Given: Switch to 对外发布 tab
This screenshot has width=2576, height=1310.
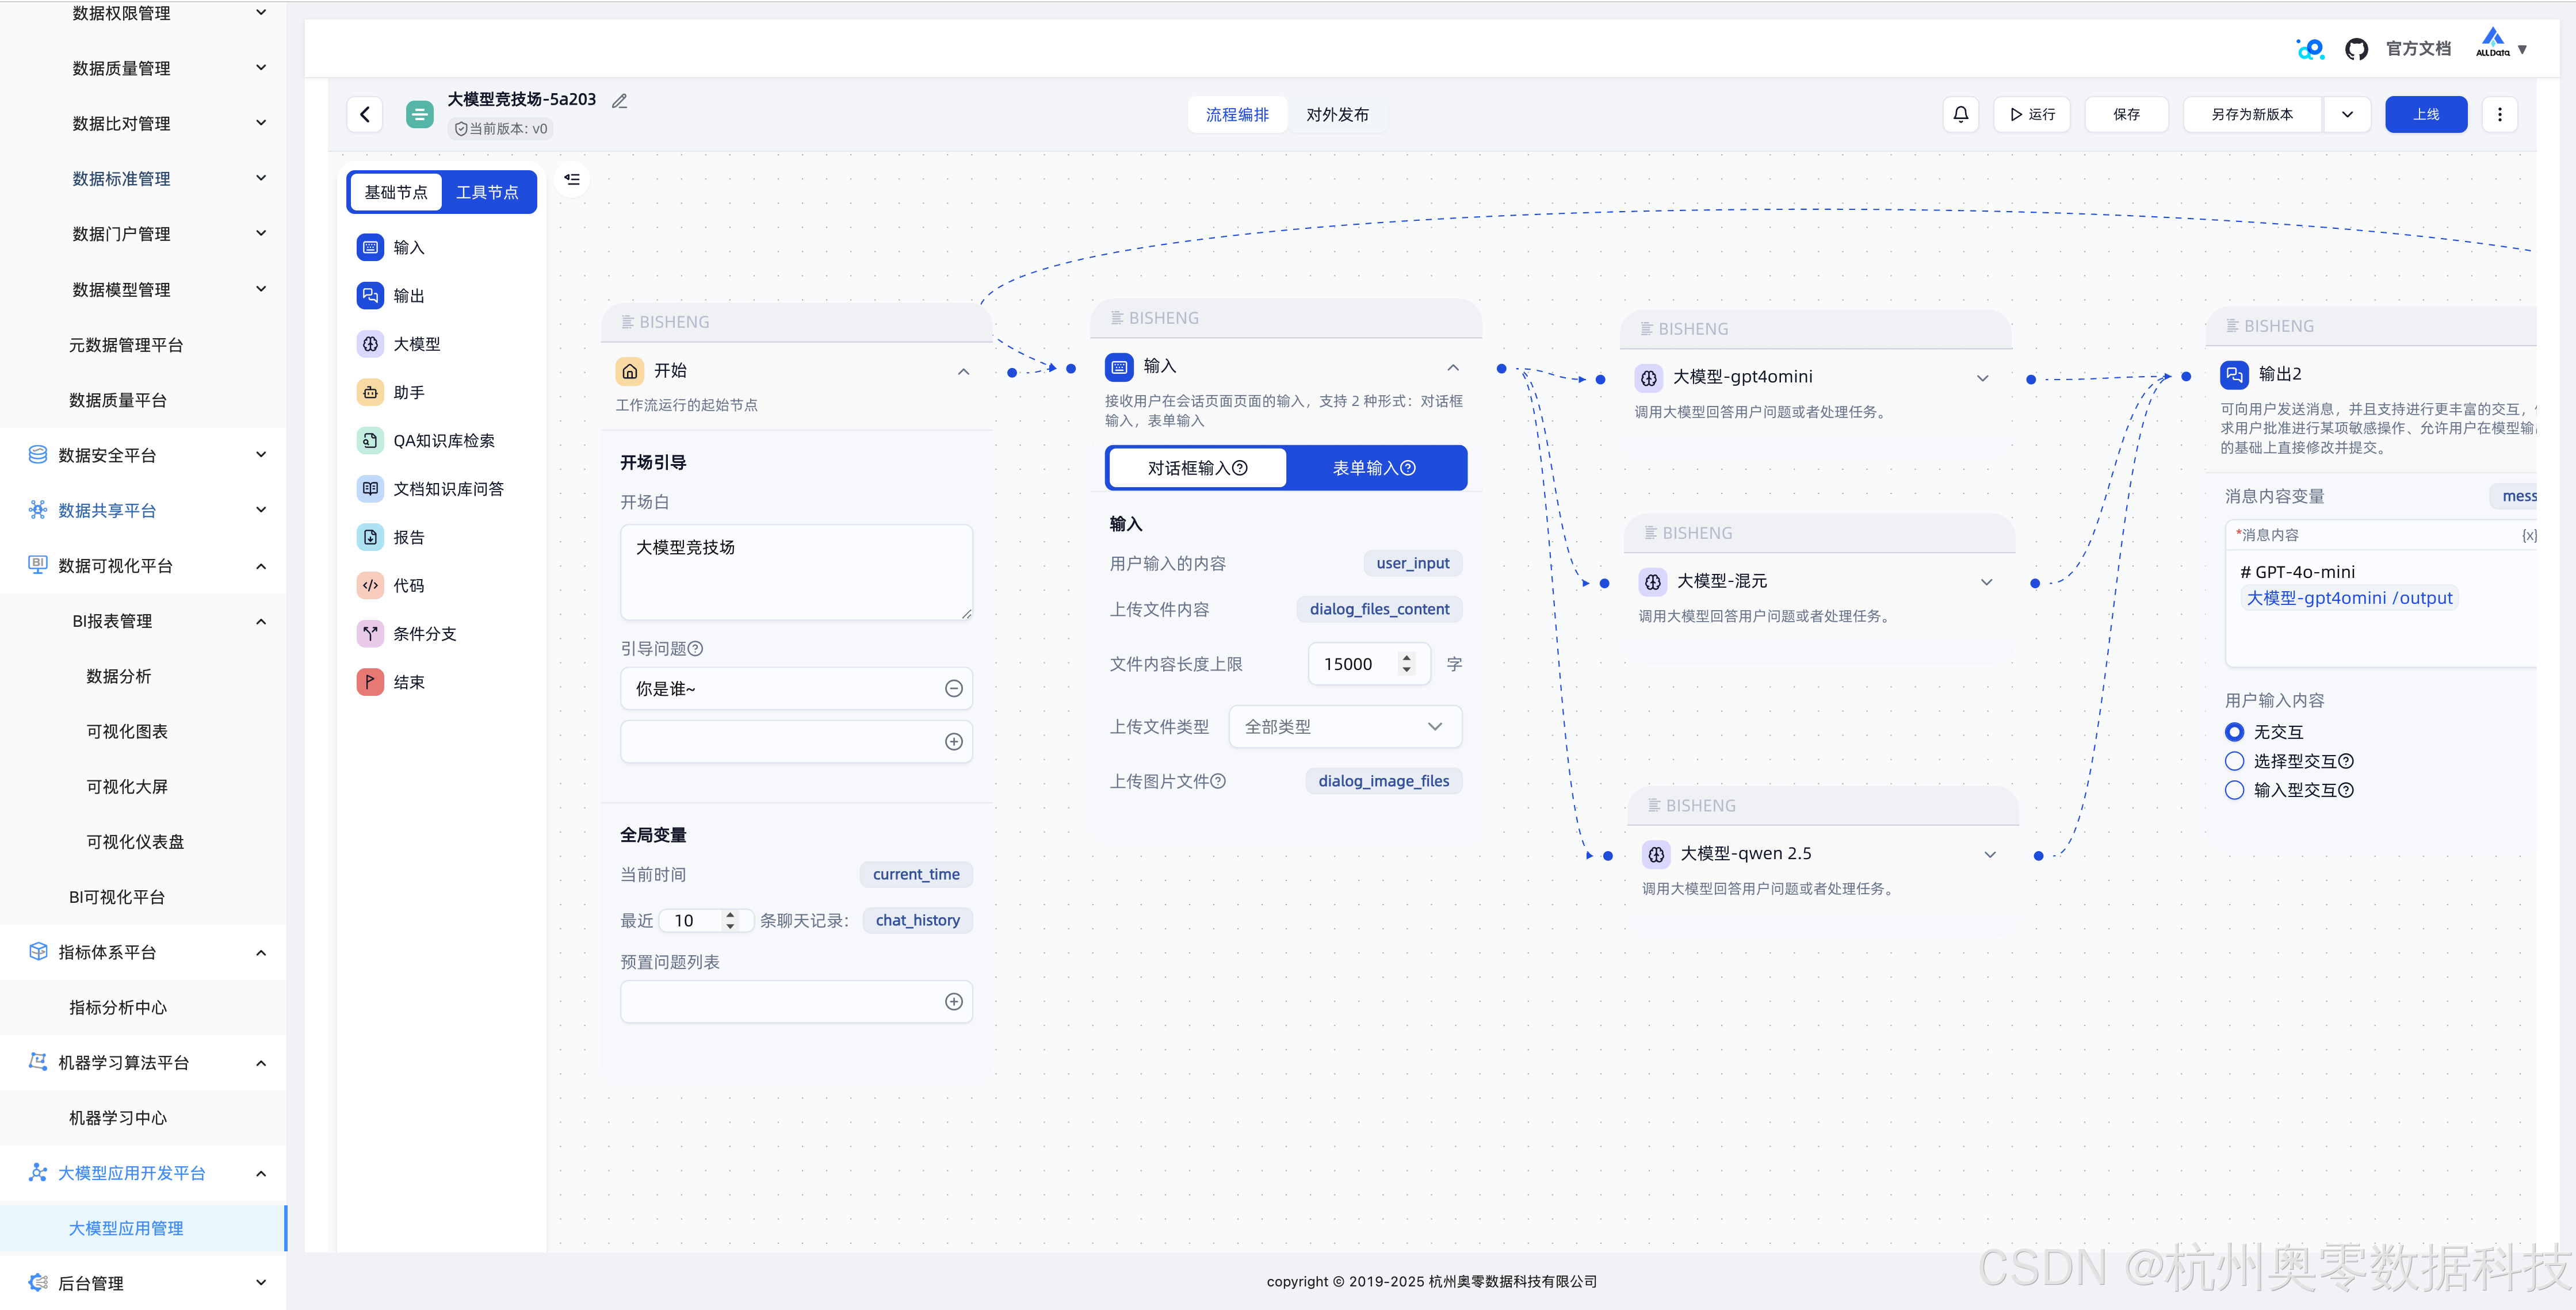Looking at the screenshot, I should pyautogui.click(x=1337, y=114).
